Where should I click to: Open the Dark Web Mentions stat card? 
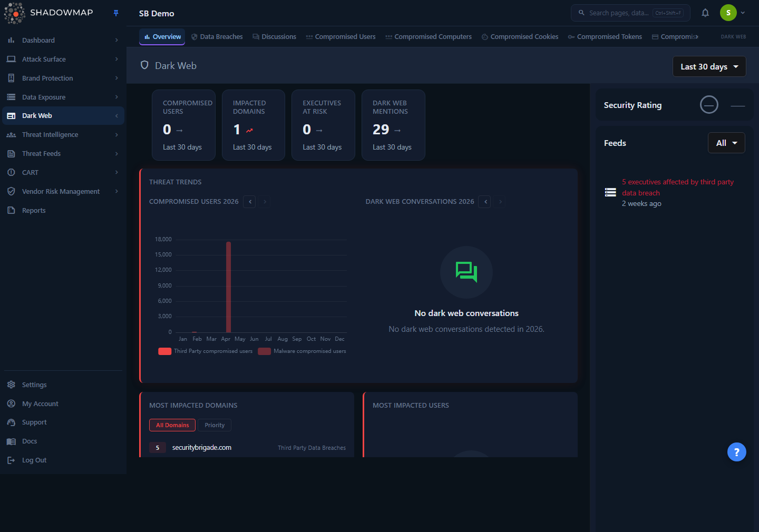(x=393, y=125)
